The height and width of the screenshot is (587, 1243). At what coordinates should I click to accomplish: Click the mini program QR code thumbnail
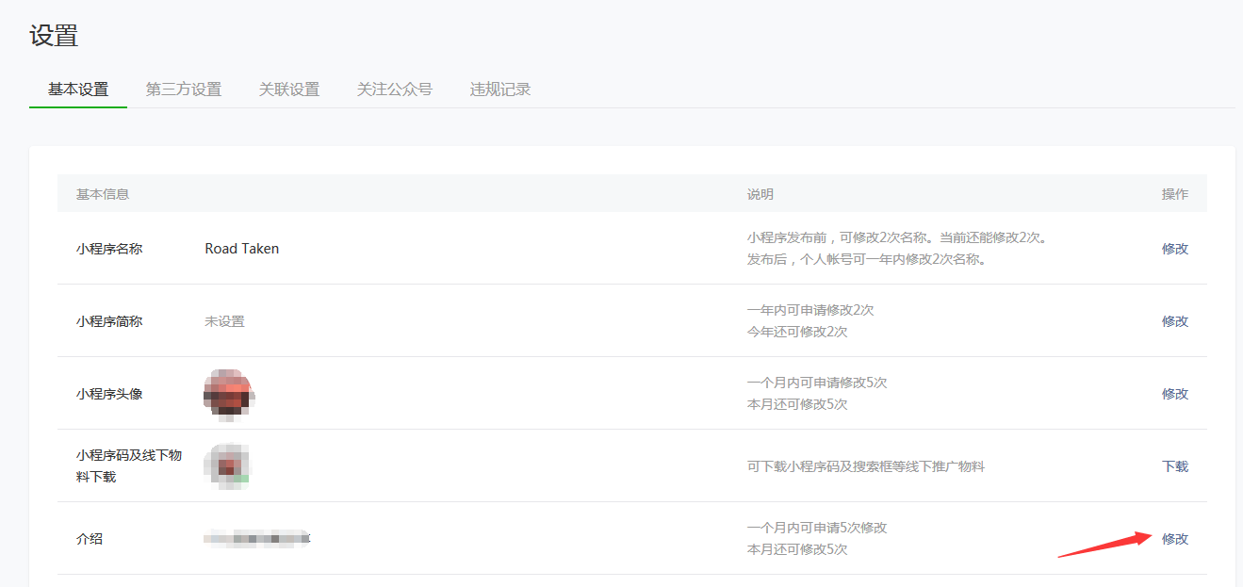click(227, 466)
